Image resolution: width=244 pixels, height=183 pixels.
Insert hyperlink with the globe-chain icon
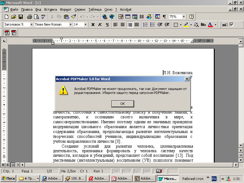(x=105, y=17)
